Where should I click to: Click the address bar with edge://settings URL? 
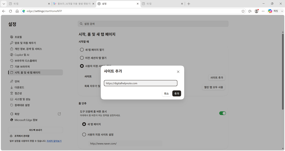point(133,11)
